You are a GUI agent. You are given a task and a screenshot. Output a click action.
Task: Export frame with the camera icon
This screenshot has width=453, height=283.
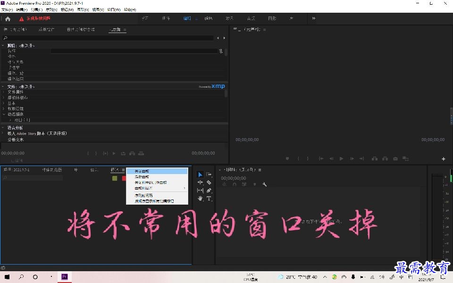(395, 158)
